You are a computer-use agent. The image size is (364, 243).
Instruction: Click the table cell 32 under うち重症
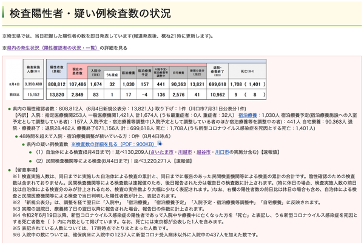pos(112,84)
